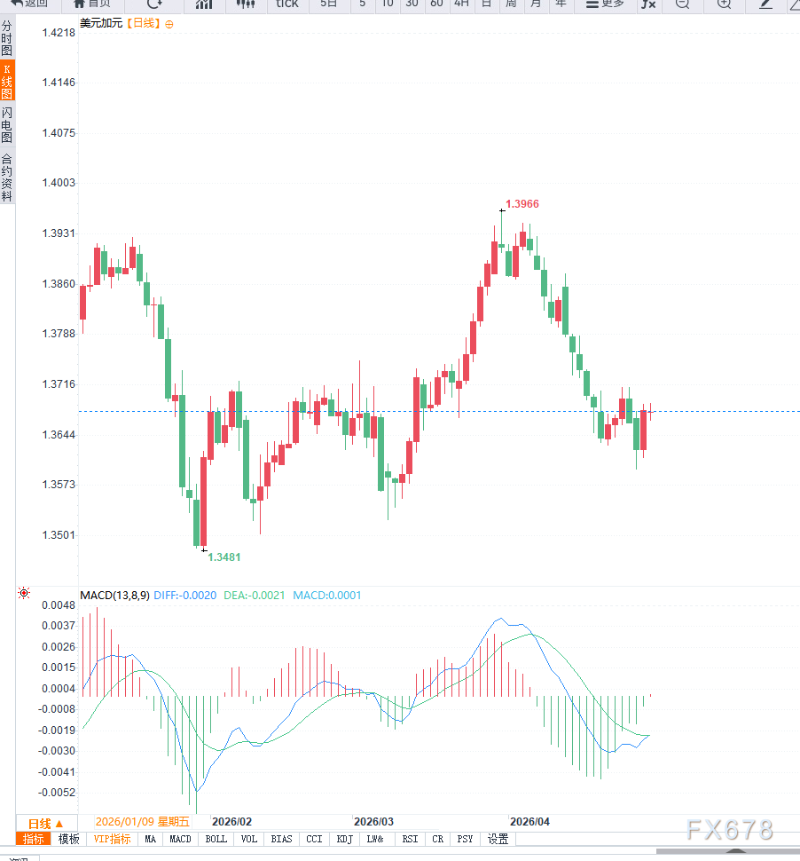Expand the 日线 period selector at bottom
Screen dimensions: 800x861
[x=46, y=823]
